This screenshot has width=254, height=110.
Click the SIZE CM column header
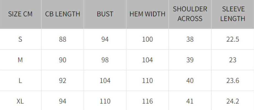(x=20, y=14)
